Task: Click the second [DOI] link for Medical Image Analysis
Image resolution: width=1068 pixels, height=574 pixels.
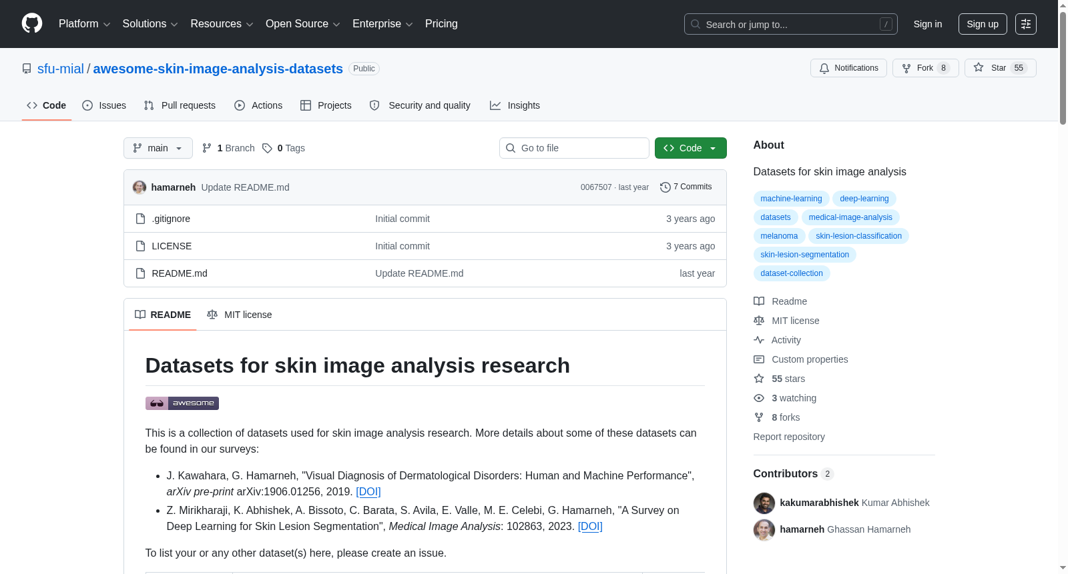Action: tap(590, 526)
